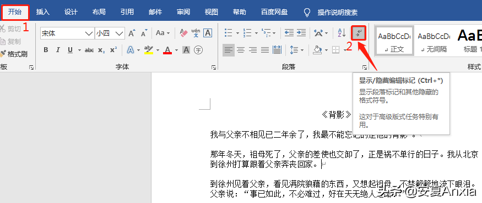Open the 引用 tab
The image size is (482, 203).
pyautogui.click(x=127, y=12)
